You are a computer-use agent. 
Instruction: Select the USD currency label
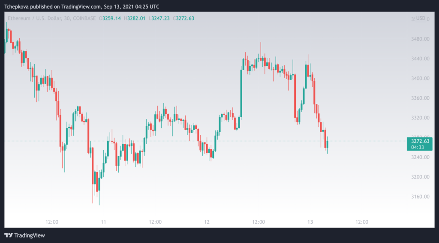point(421,18)
